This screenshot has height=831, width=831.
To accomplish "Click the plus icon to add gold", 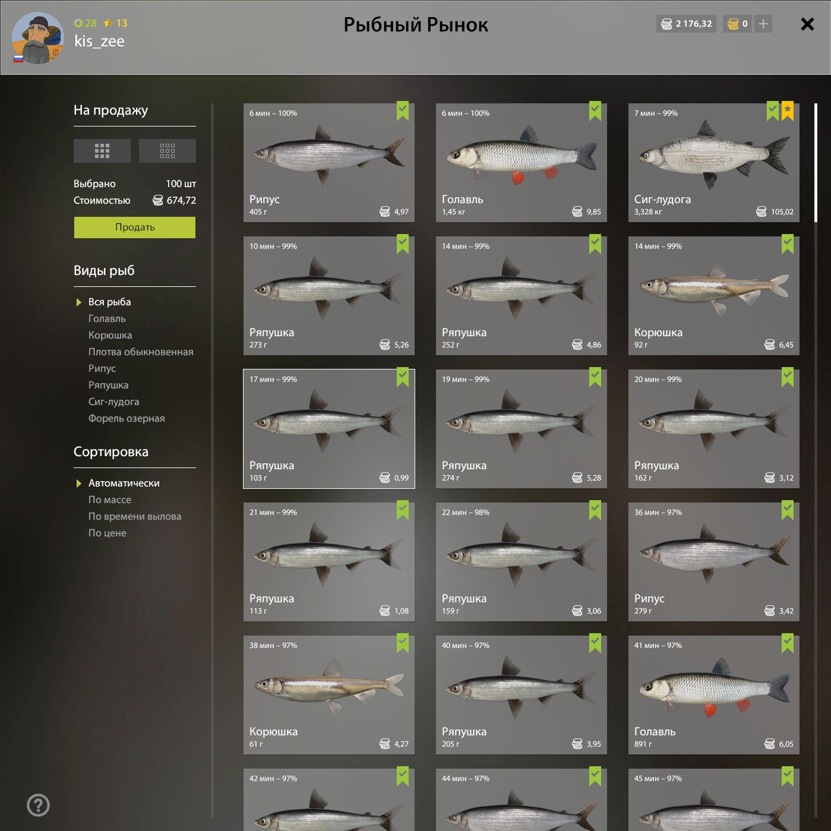I will pos(763,24).
